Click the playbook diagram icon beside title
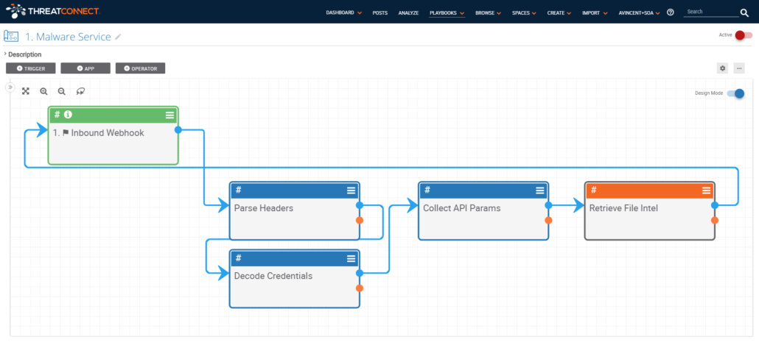759x342 pixels. pos(11,36)
